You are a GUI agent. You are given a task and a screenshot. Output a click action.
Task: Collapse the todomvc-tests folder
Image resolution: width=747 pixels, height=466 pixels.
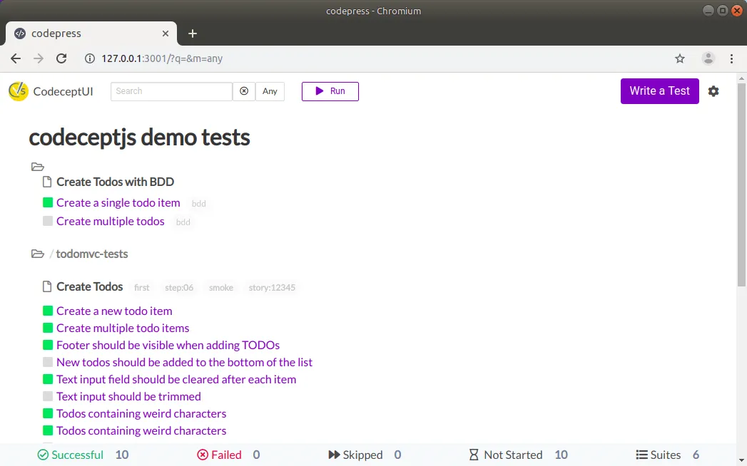point(38,254)
